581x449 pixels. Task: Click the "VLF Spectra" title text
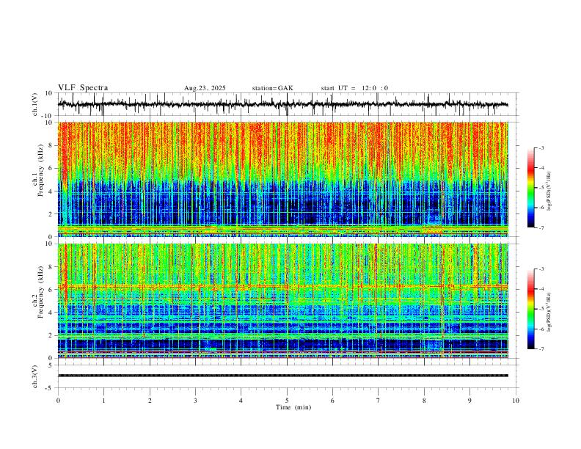click(83, 87)
